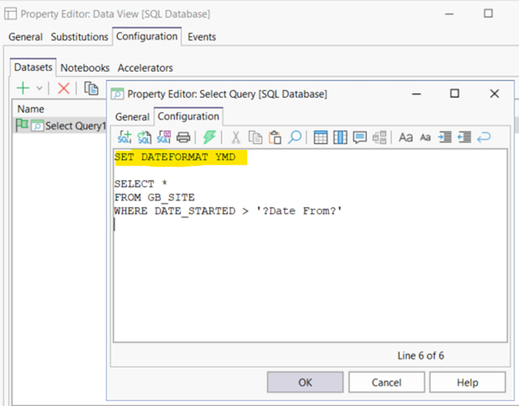Click the large Aa uppercase icon
Image resolution: width=519 pixels, height=406 pixels.
click(x=405, y=137)
